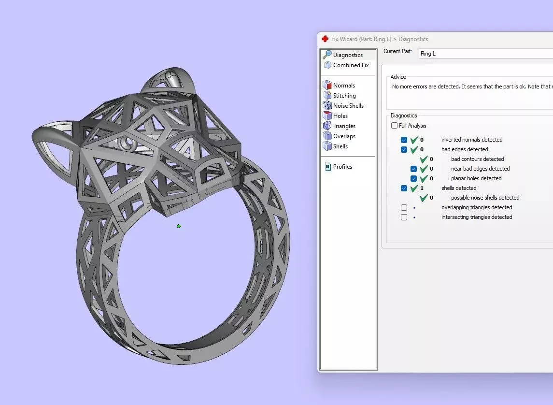Go to the Noise Shells page
This screenshot has height=405, width=553.
348,105
